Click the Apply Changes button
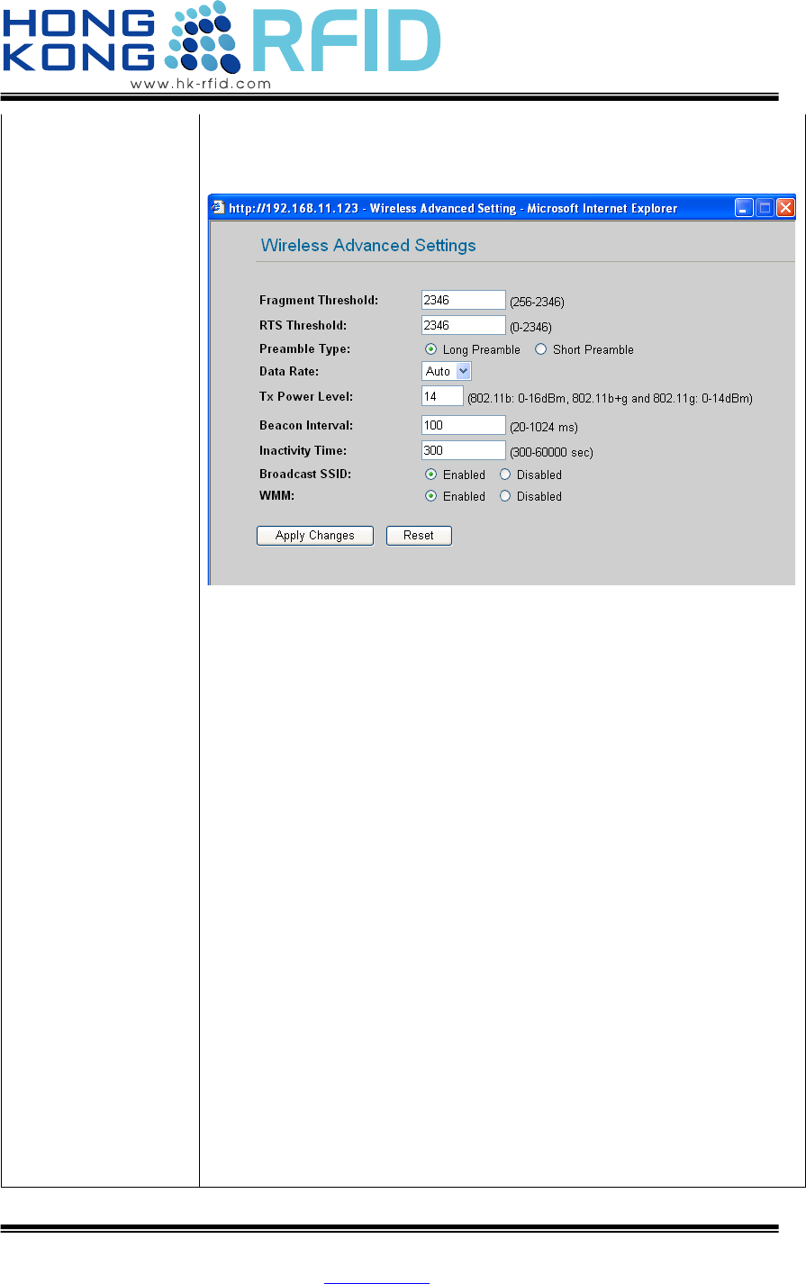806x1284 pixels. click(315, 536)
